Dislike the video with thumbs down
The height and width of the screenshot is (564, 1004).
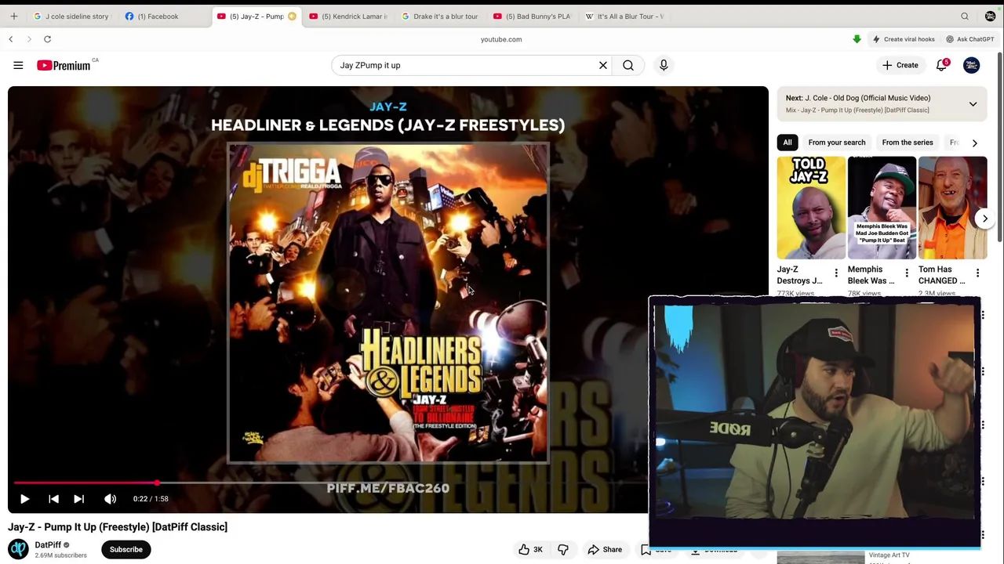pyautogui.click(x=562, y=549)
